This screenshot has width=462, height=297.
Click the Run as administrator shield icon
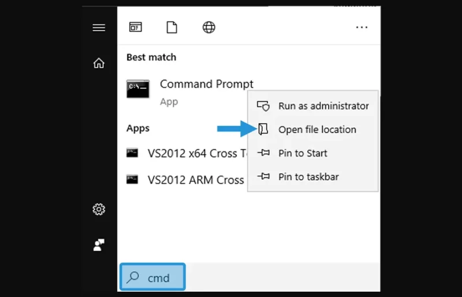[263, 106]
